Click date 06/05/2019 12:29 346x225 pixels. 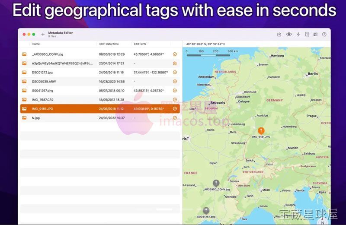[112, 54]
